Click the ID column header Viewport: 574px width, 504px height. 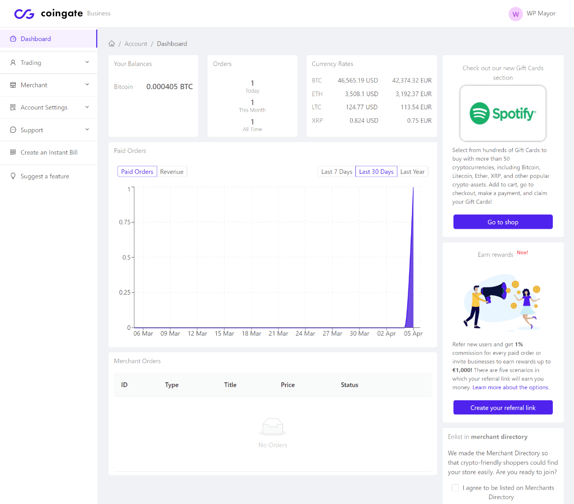click(124, 385)
